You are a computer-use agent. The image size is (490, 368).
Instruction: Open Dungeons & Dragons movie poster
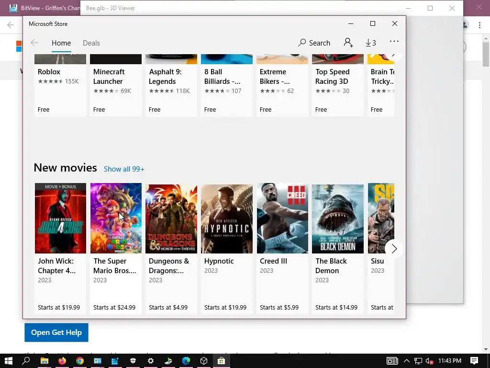171,218
